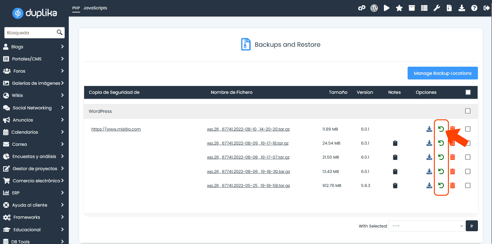
Task: View notes for the 2022-08-09 backup
Action: pos(395,143)
